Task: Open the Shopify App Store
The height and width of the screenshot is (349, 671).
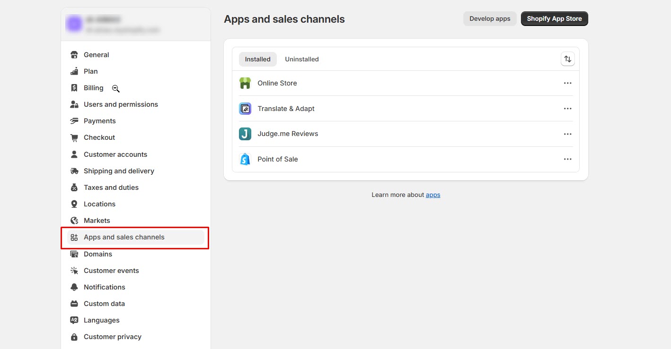Action: click(x=554, y=19)
